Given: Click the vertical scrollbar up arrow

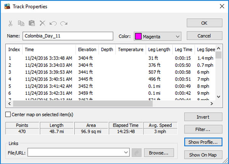Looking at the screenshot, I should (x=219, y=48).
